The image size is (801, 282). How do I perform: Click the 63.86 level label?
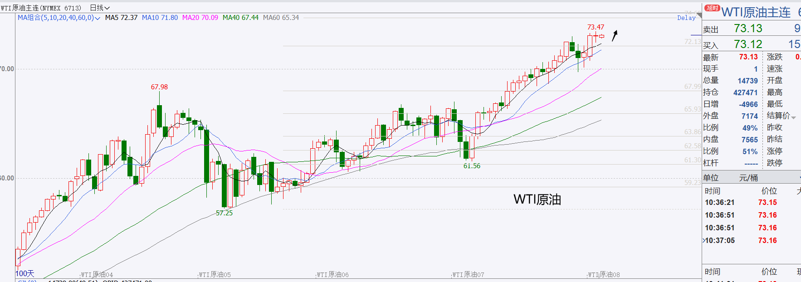[x=693, y=132]
